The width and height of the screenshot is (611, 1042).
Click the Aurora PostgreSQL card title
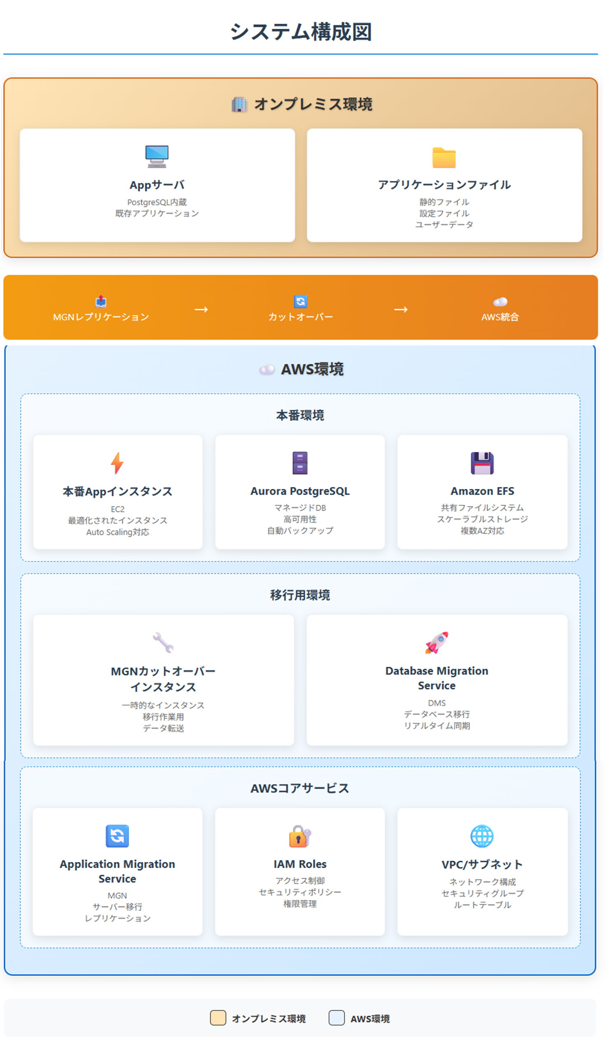pyautogui.click(x=300, y=491)
